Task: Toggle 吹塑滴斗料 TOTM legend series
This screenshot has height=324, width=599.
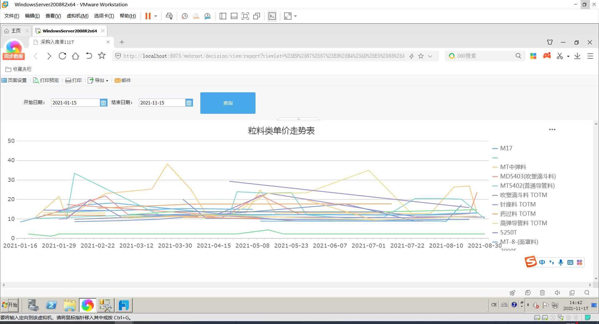Action: coord(520,195)
